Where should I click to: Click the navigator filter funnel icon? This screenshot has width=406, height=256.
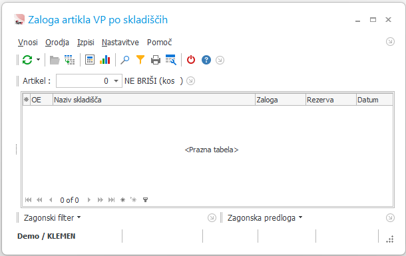click(146, 200)
